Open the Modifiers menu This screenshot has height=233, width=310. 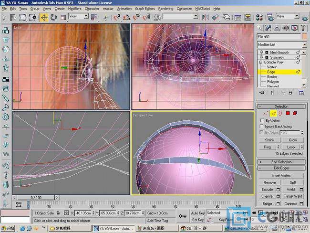point(74,9)
